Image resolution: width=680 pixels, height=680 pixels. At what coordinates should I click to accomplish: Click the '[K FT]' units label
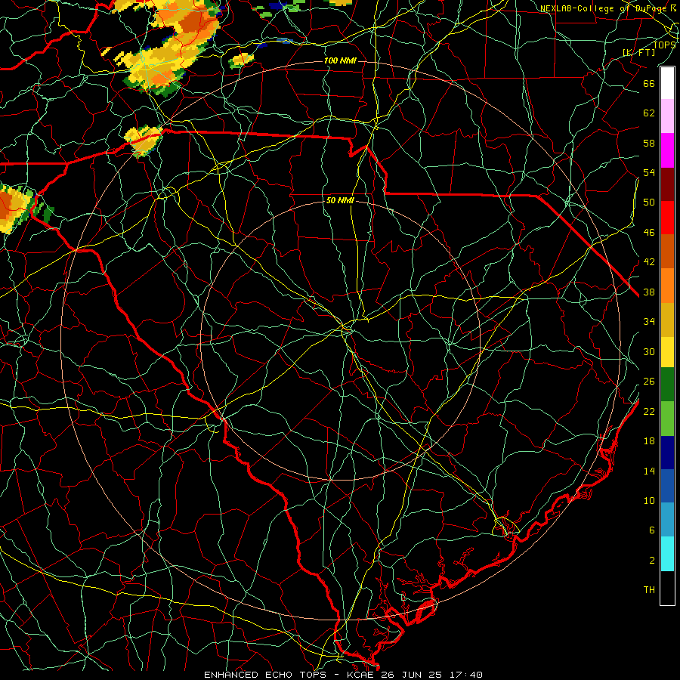(638, 52)
